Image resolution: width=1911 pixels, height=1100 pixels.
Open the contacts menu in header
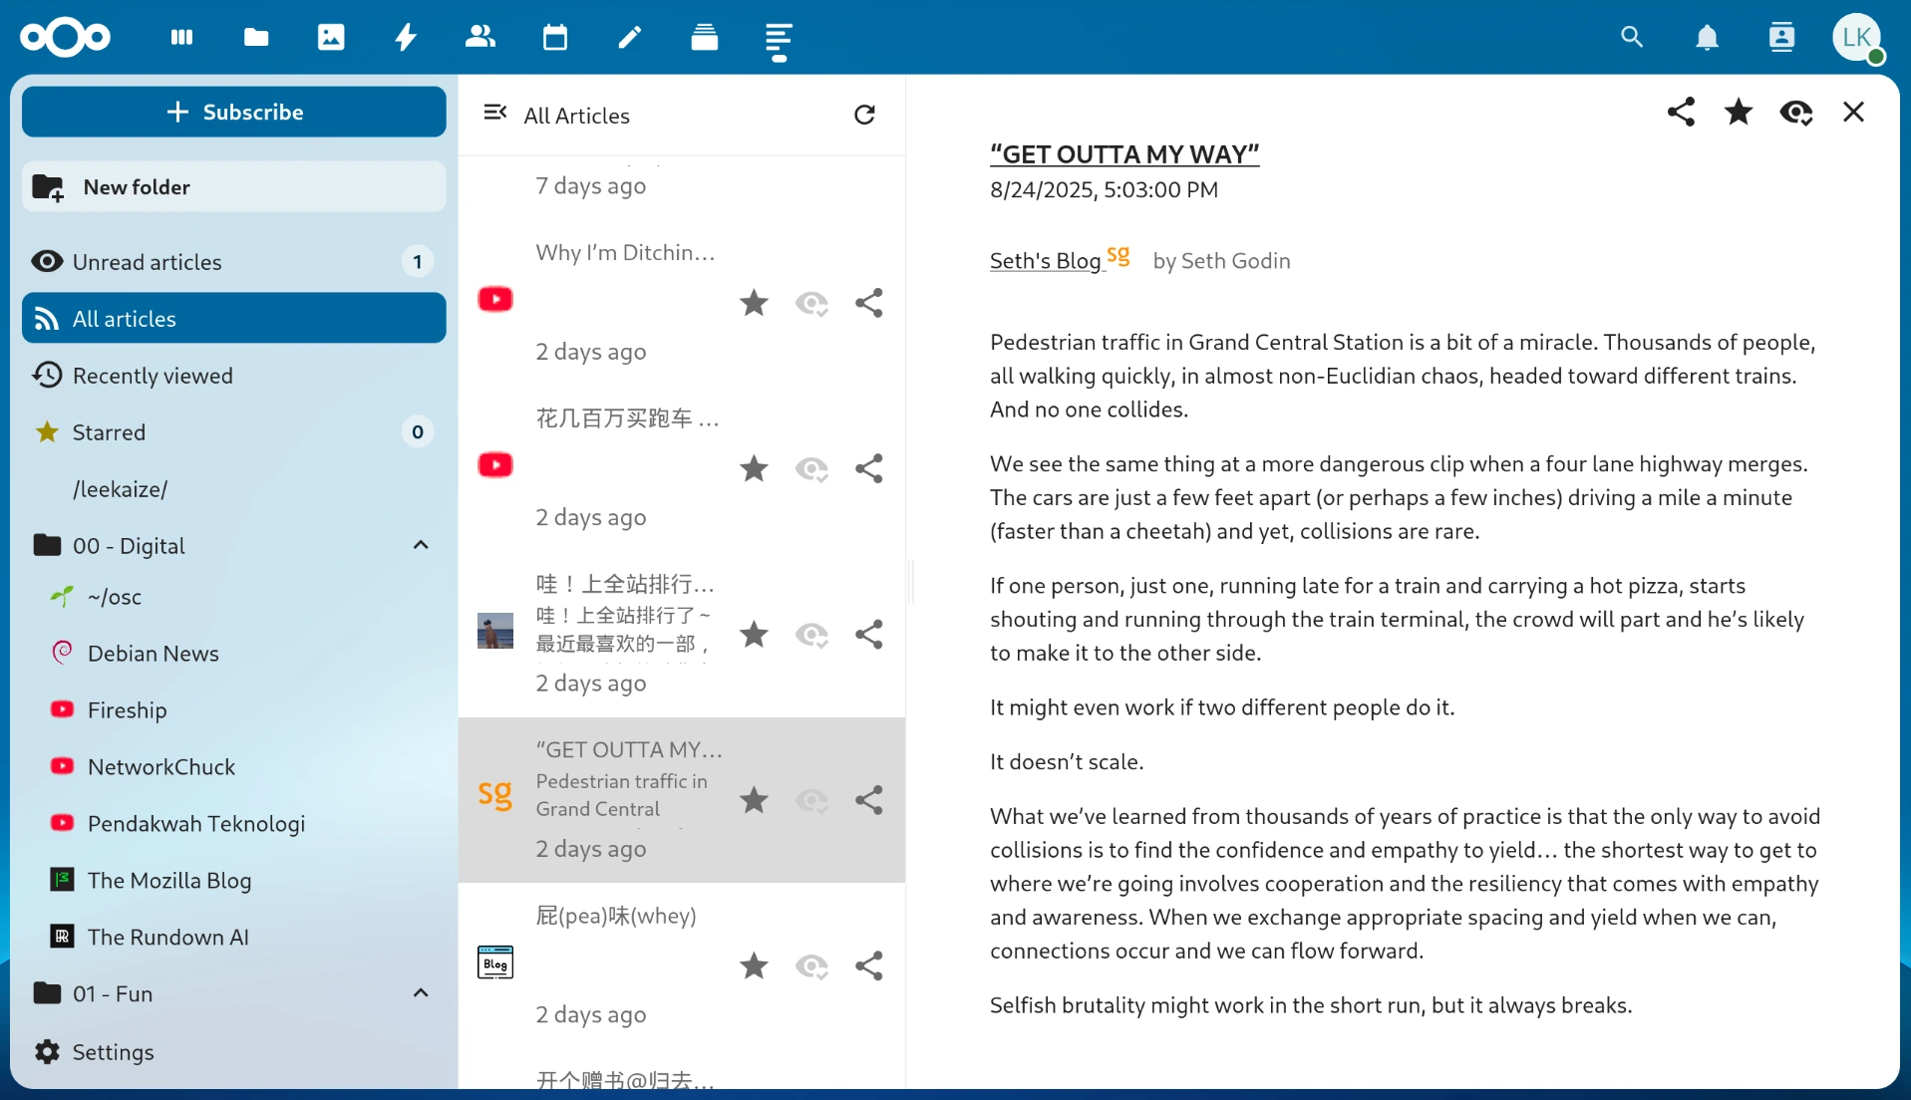pyautogui.click(x=1781, y=38)
